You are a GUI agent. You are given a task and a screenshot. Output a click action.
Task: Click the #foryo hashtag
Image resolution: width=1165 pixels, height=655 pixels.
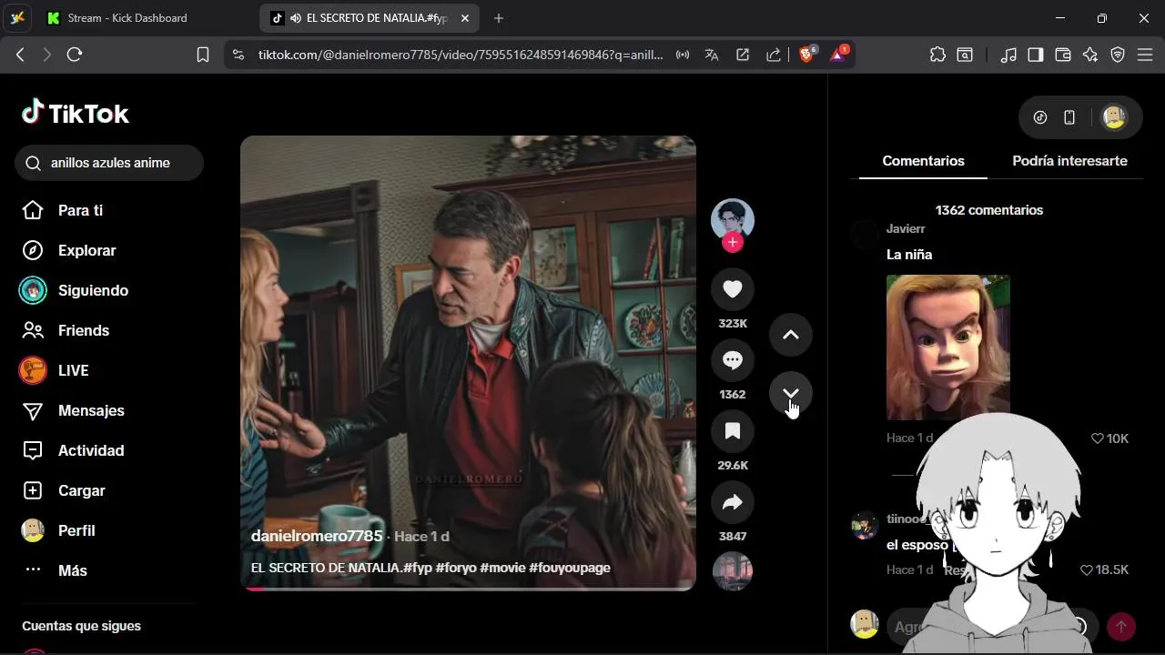[456, 568]
